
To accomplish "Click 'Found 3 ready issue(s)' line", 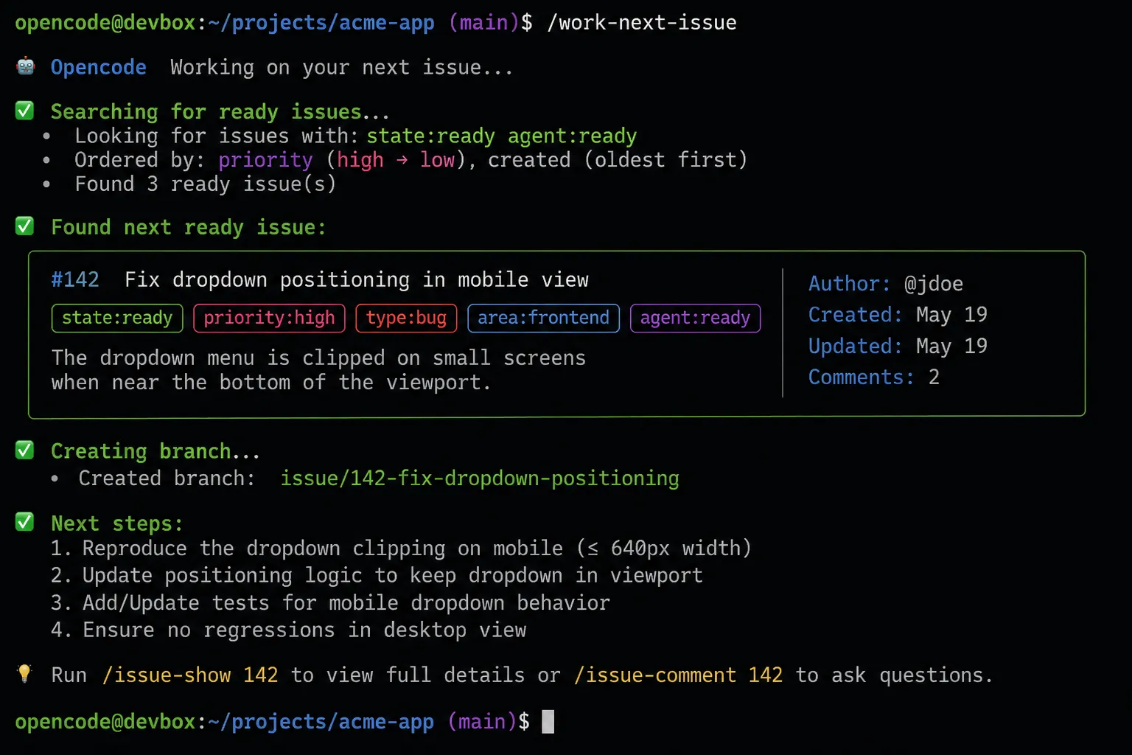I will pyautogui.click(x=205, y=184).
